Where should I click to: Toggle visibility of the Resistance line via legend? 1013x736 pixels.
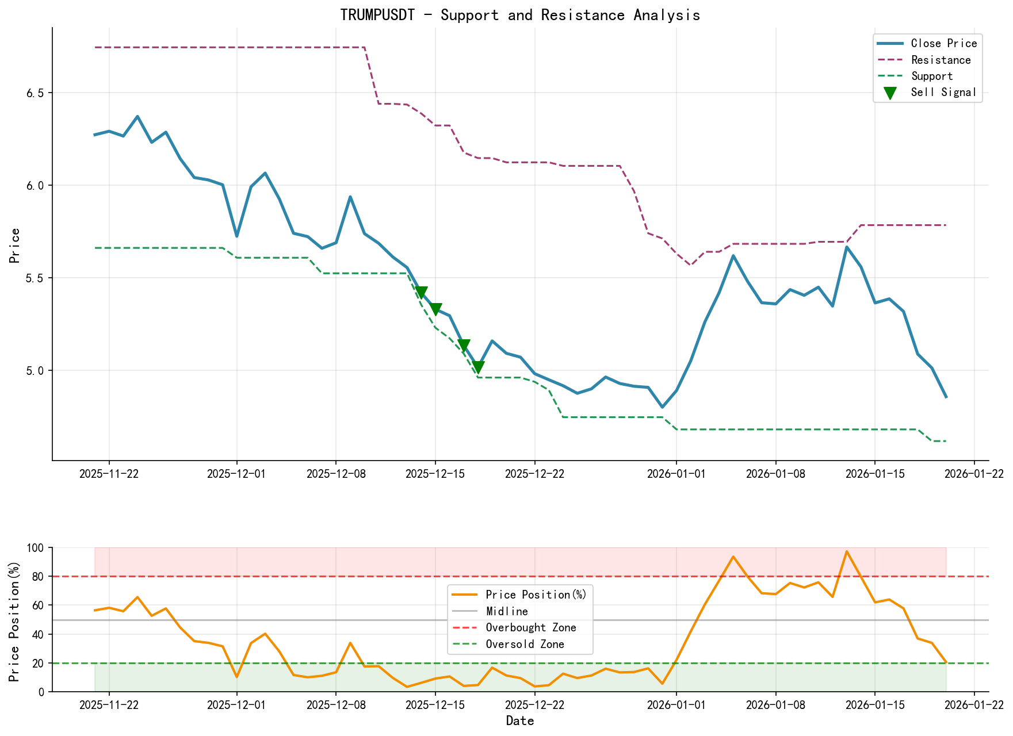(890, 60)
